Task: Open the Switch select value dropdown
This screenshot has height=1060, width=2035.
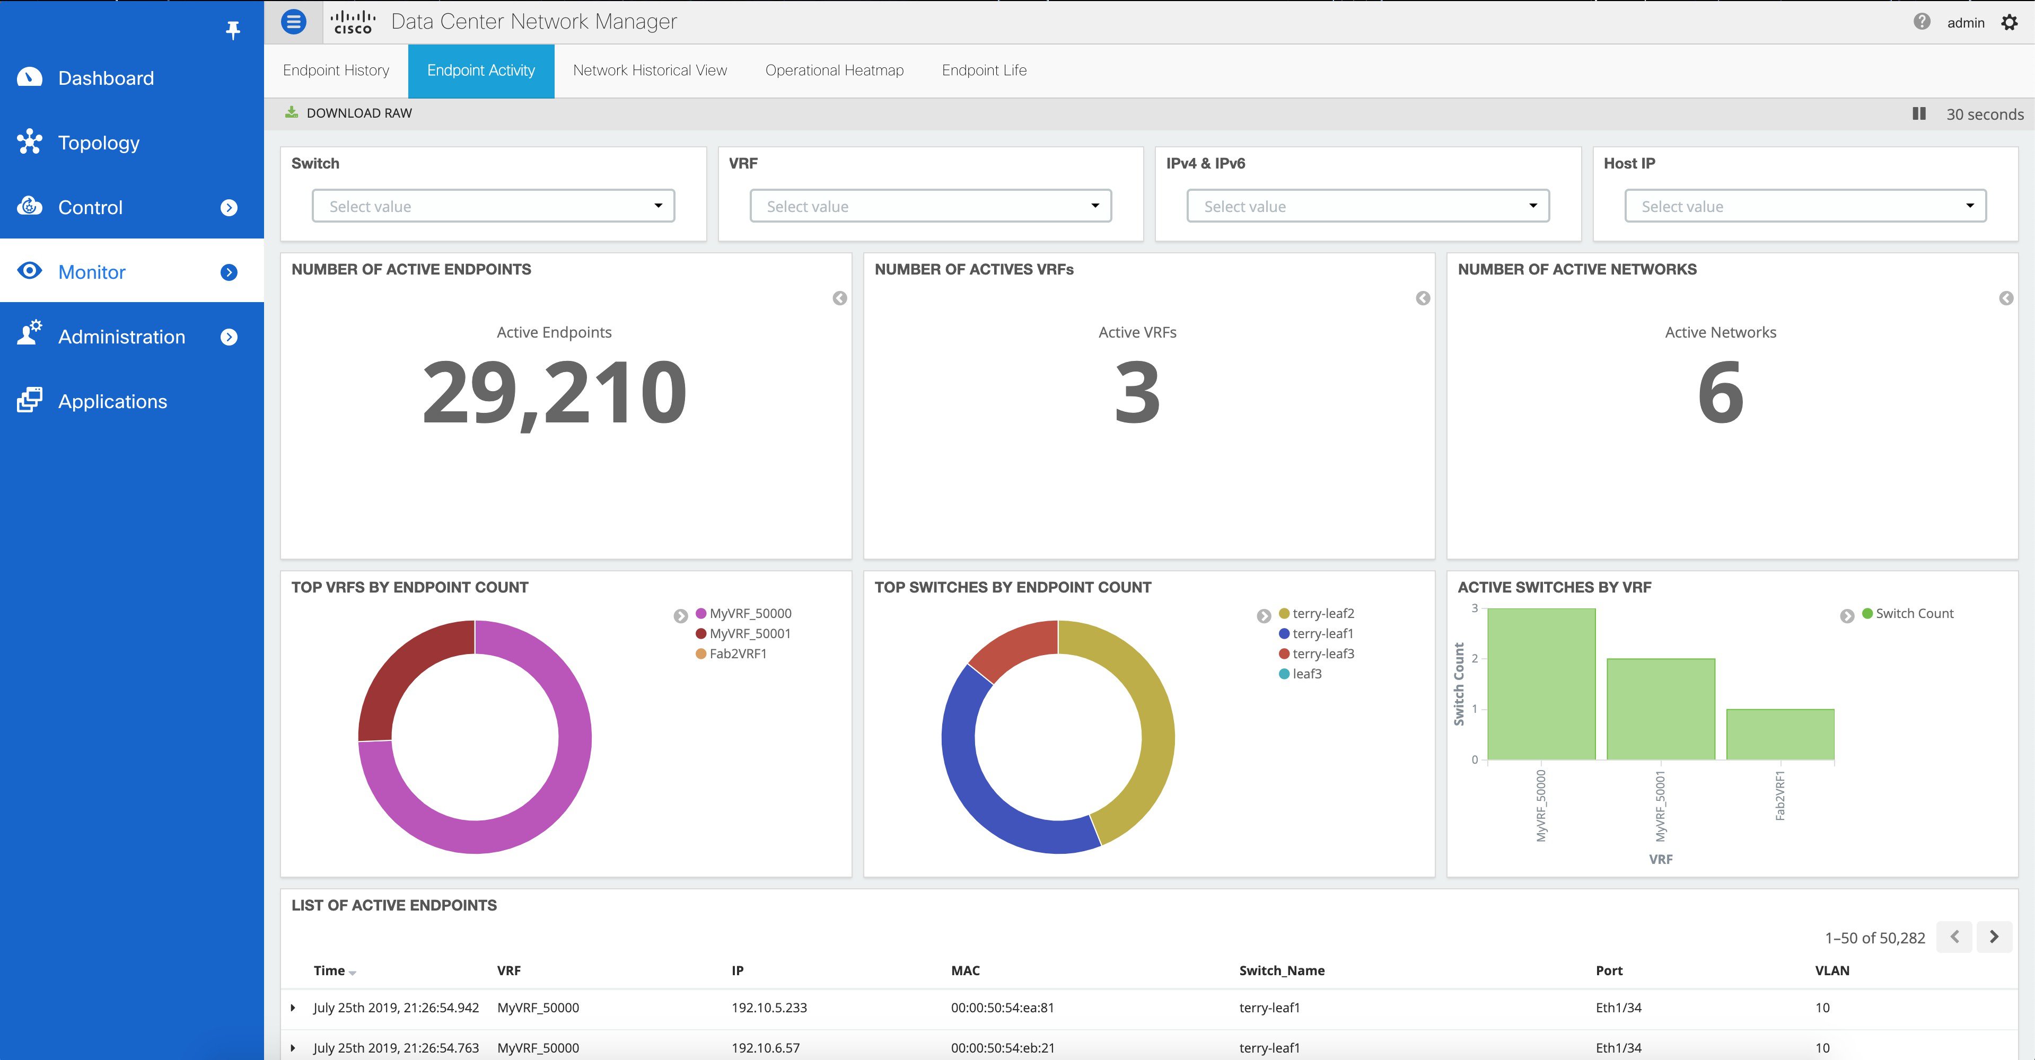Action: click(x=493, y=206)
